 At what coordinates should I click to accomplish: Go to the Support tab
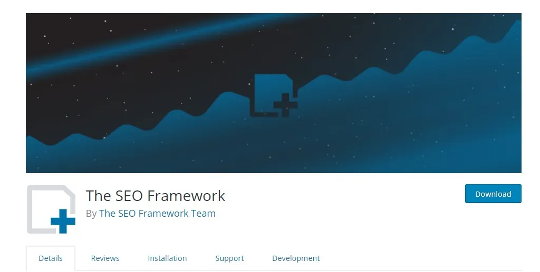pyautogui.click(x=229, y=258)
